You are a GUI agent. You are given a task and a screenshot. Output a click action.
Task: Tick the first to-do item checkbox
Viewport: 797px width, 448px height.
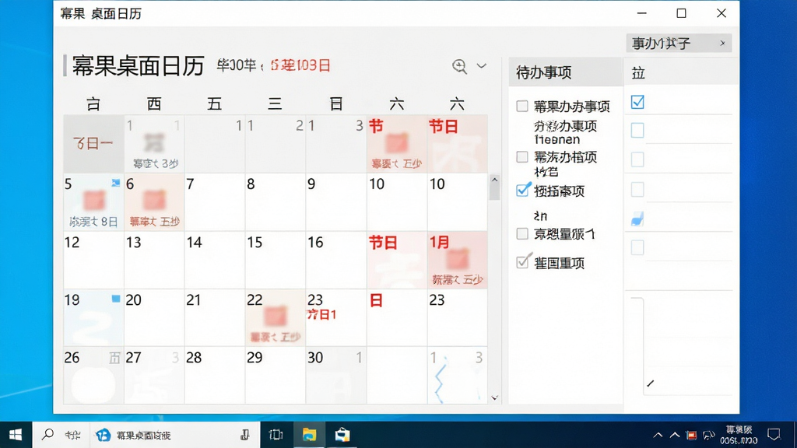pos(522,106)
